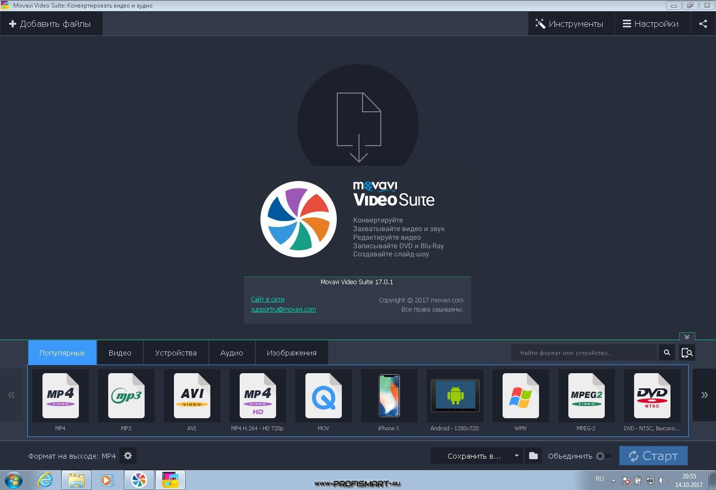The width and height of the screenshot is (716, 490).
Task: Show previous format presets arrow
Action: tap(11, 395)
